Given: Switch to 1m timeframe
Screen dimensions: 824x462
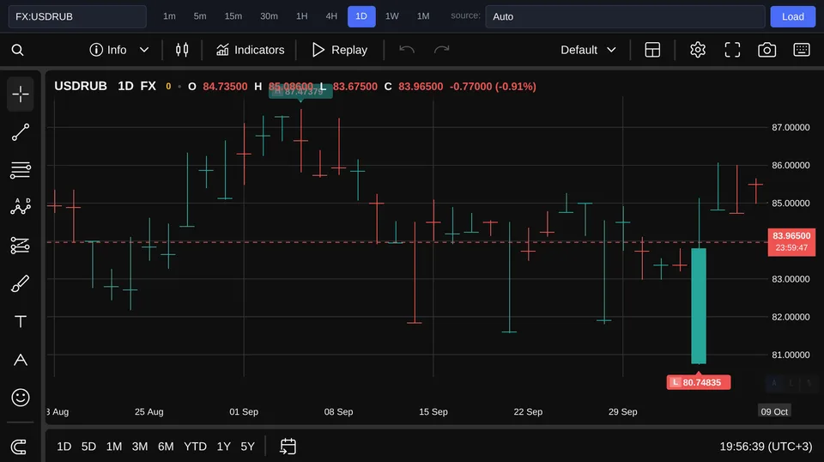Looking at the screenshot, I should click(x=169, y=16).
